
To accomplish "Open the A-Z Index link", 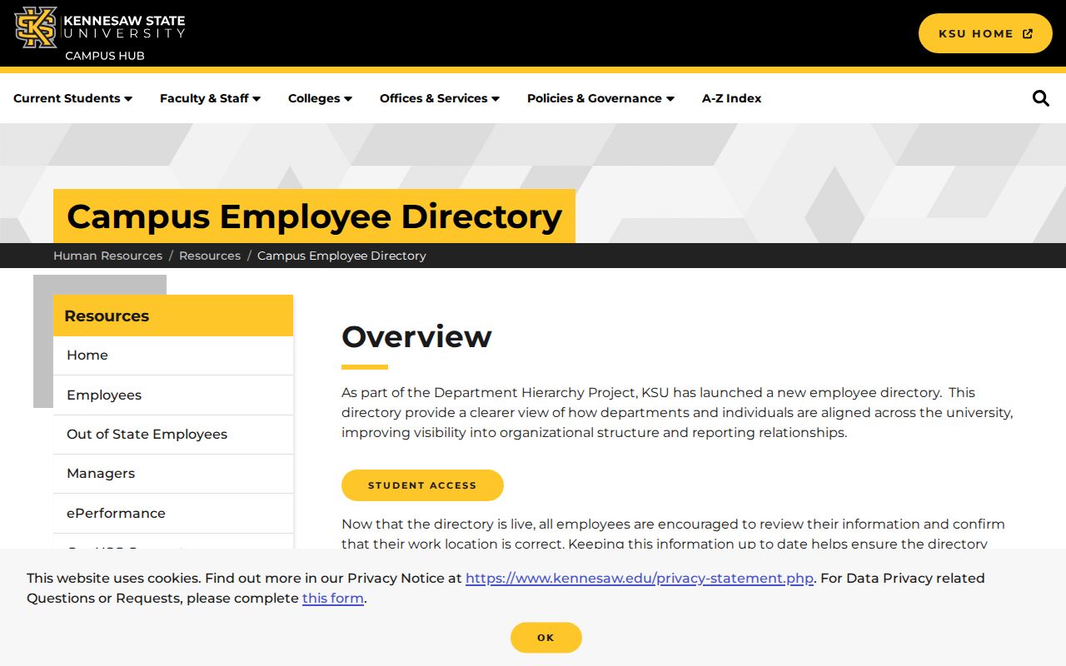I will click(x=731, y=98).
